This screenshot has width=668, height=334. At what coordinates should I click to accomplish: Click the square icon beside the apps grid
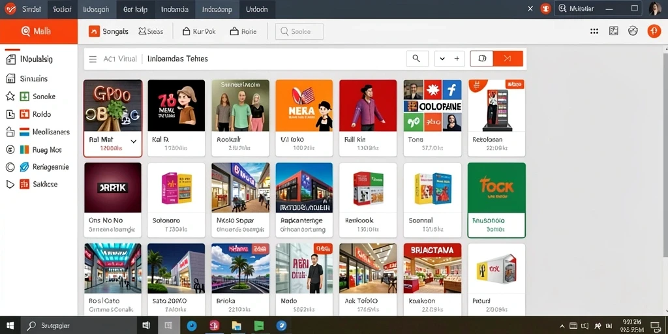pyautogui.click(x=613, y=31)
